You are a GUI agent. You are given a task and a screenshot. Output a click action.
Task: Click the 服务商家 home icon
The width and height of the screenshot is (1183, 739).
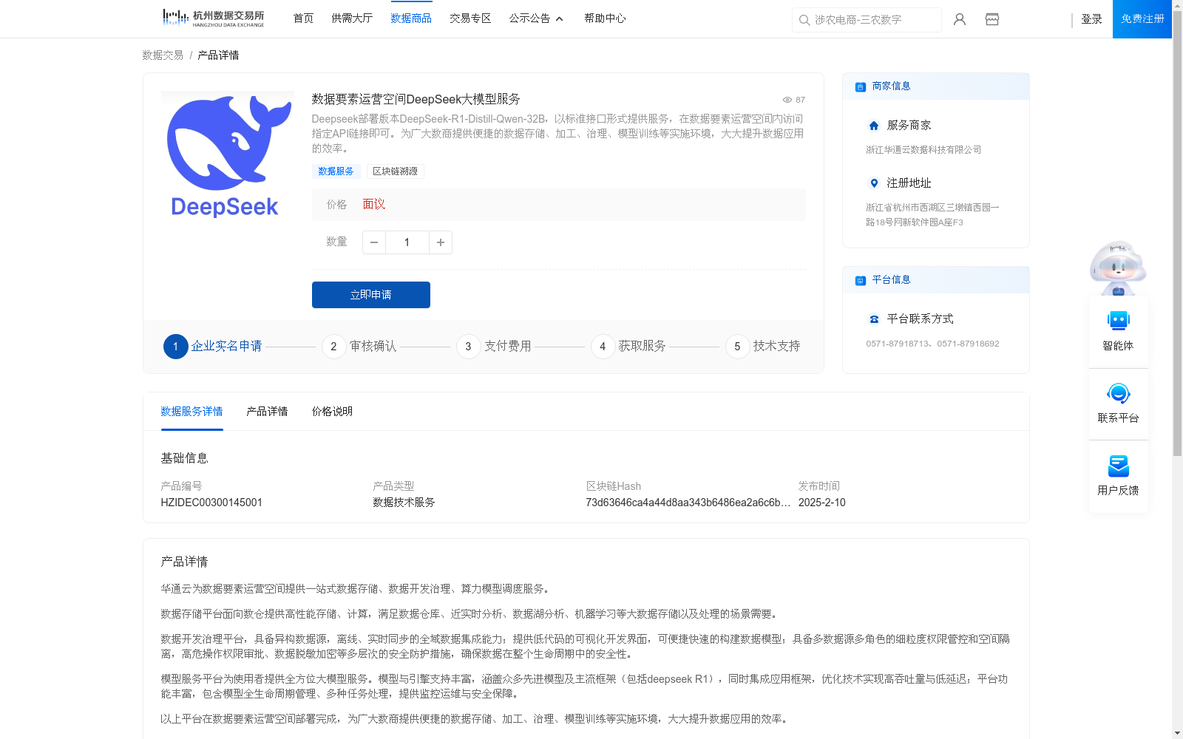(874, 126)
